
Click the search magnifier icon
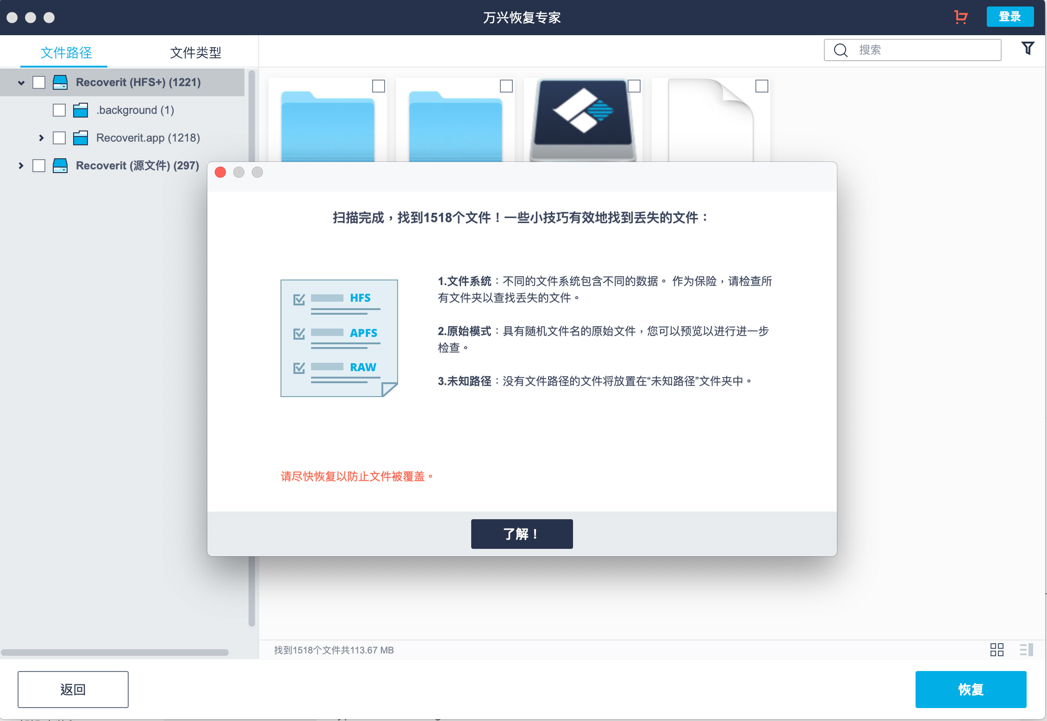pyautogui.click(x=841, y=50)
